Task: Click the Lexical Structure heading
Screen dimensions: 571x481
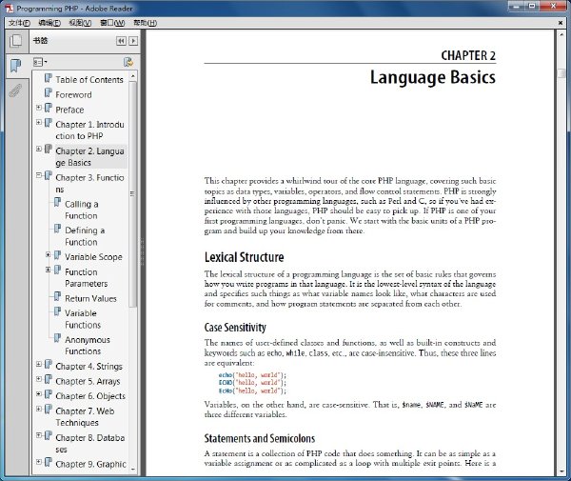Action: click(244, 257)
